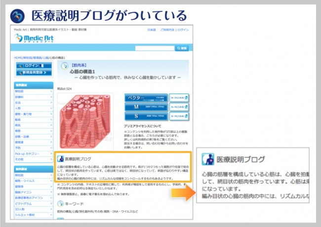
Task: Click the キーワード section heading
Action: [74, 204]
